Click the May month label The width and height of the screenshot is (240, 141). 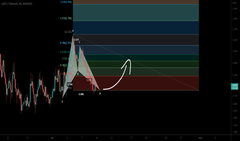tap(200, 138)
